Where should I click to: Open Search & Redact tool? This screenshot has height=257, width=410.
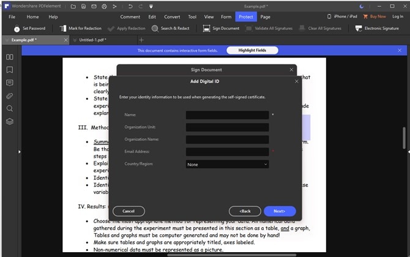coord(171,28)
